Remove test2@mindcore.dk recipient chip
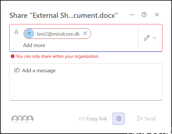This screenshot has height=134, width=172. [85, 33]
